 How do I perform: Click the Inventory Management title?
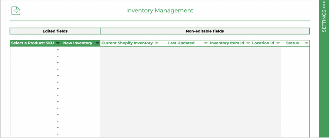tap(160, 10)
